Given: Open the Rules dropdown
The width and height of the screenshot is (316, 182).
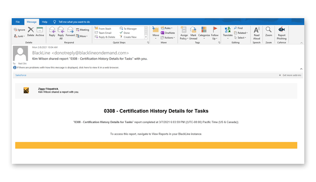Looking at the screenshot, I should 166,28.
